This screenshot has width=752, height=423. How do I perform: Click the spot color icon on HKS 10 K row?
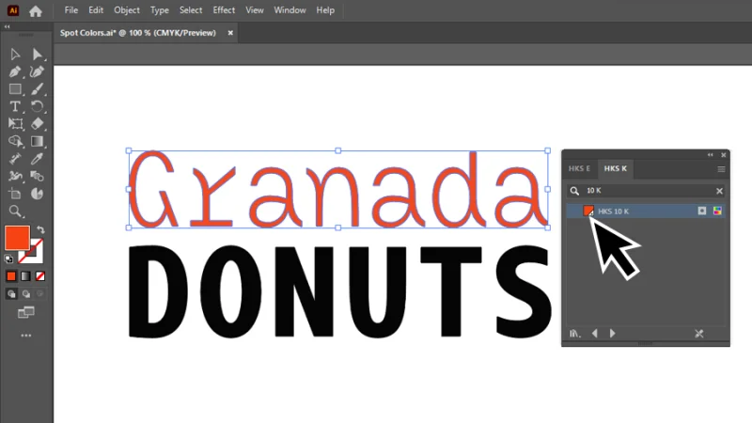tap(701, 211)
